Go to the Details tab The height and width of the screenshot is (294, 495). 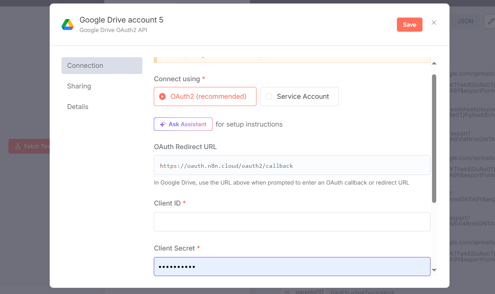coord(78,107)
